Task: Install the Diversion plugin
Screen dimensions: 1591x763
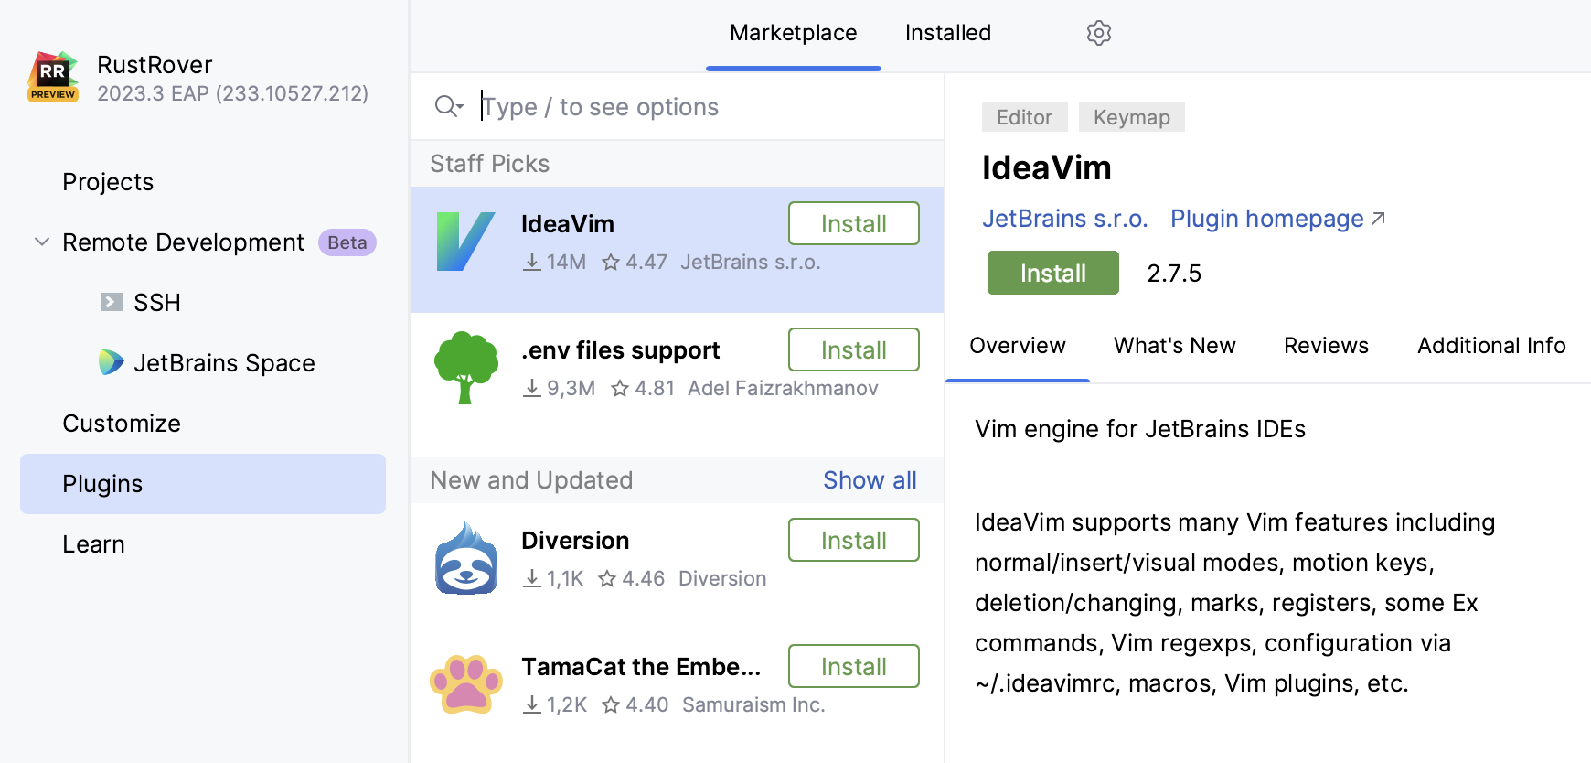Action: [x=853, y=540]
